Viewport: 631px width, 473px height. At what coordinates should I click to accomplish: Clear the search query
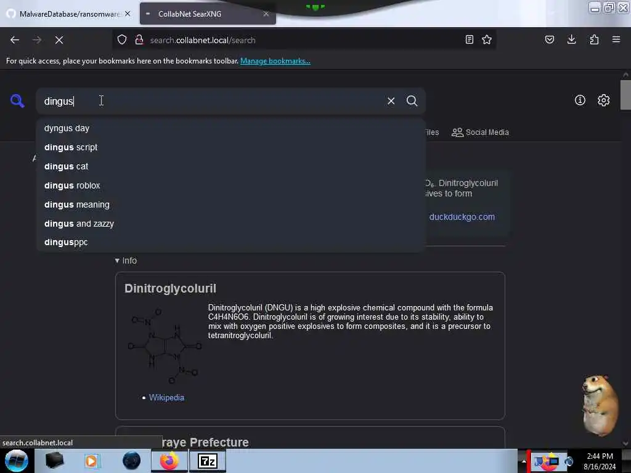tap(391, 101)
